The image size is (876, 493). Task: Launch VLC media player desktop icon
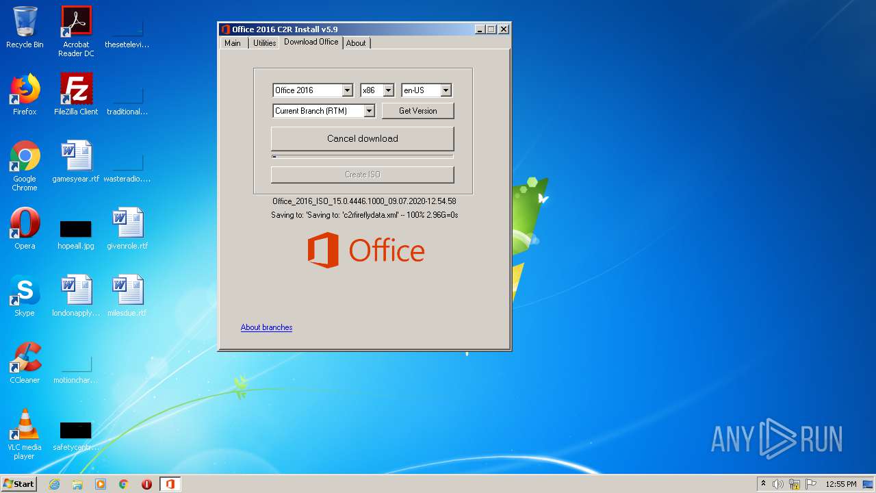(25, 434)
